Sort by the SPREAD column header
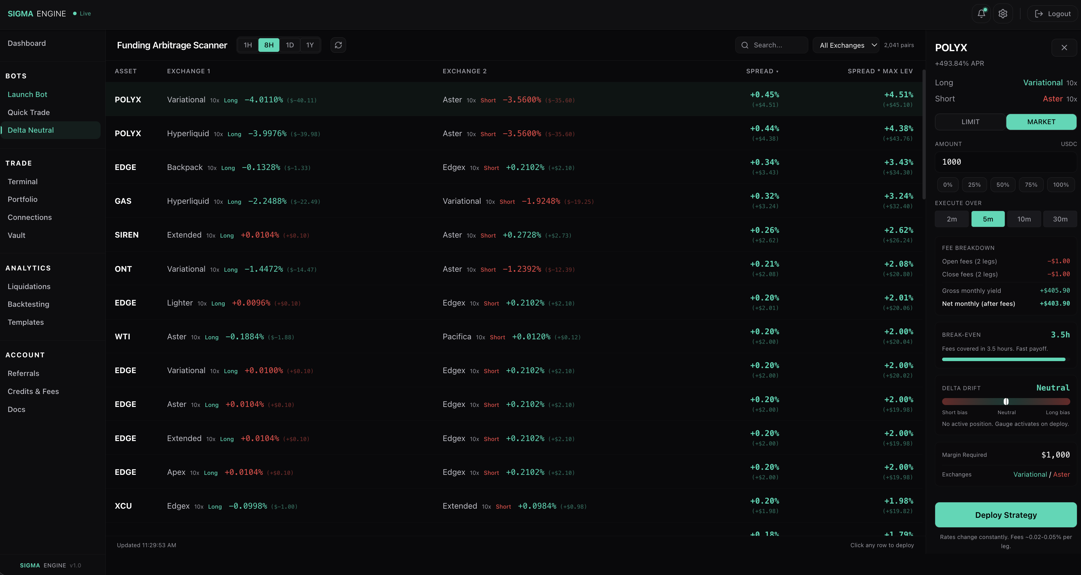The height and width of the screenshot is (575, 1081). 762,71
